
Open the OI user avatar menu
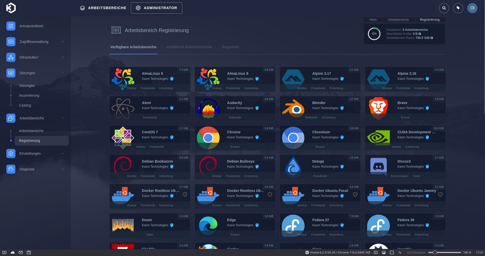[x=472, y=8]
